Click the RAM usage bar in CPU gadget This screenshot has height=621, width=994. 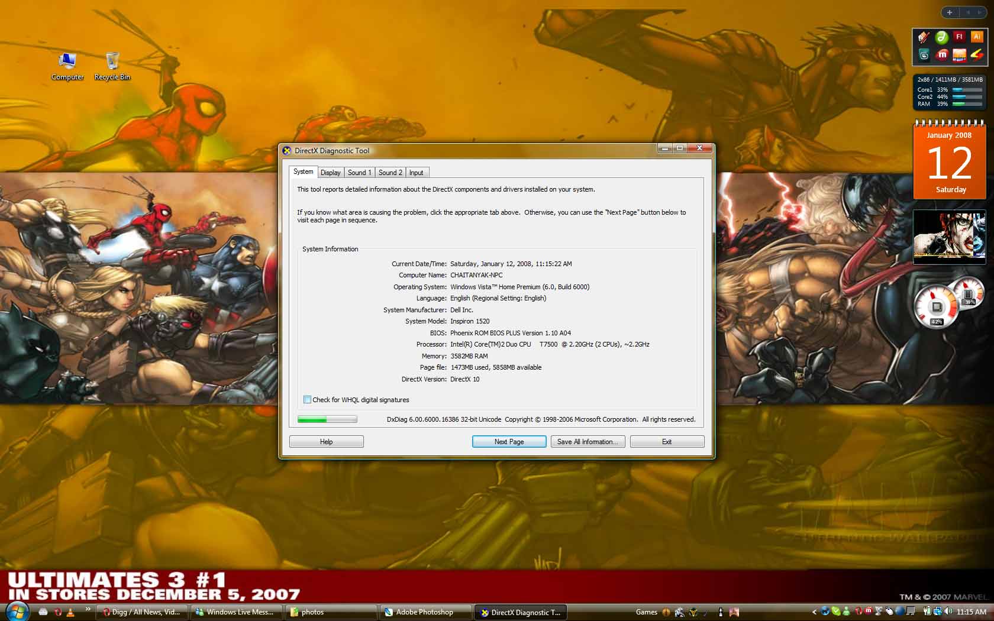click(967, 104)
